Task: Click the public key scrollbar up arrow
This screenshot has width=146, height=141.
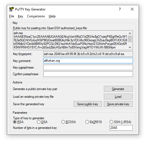Action: coord(130,33)
